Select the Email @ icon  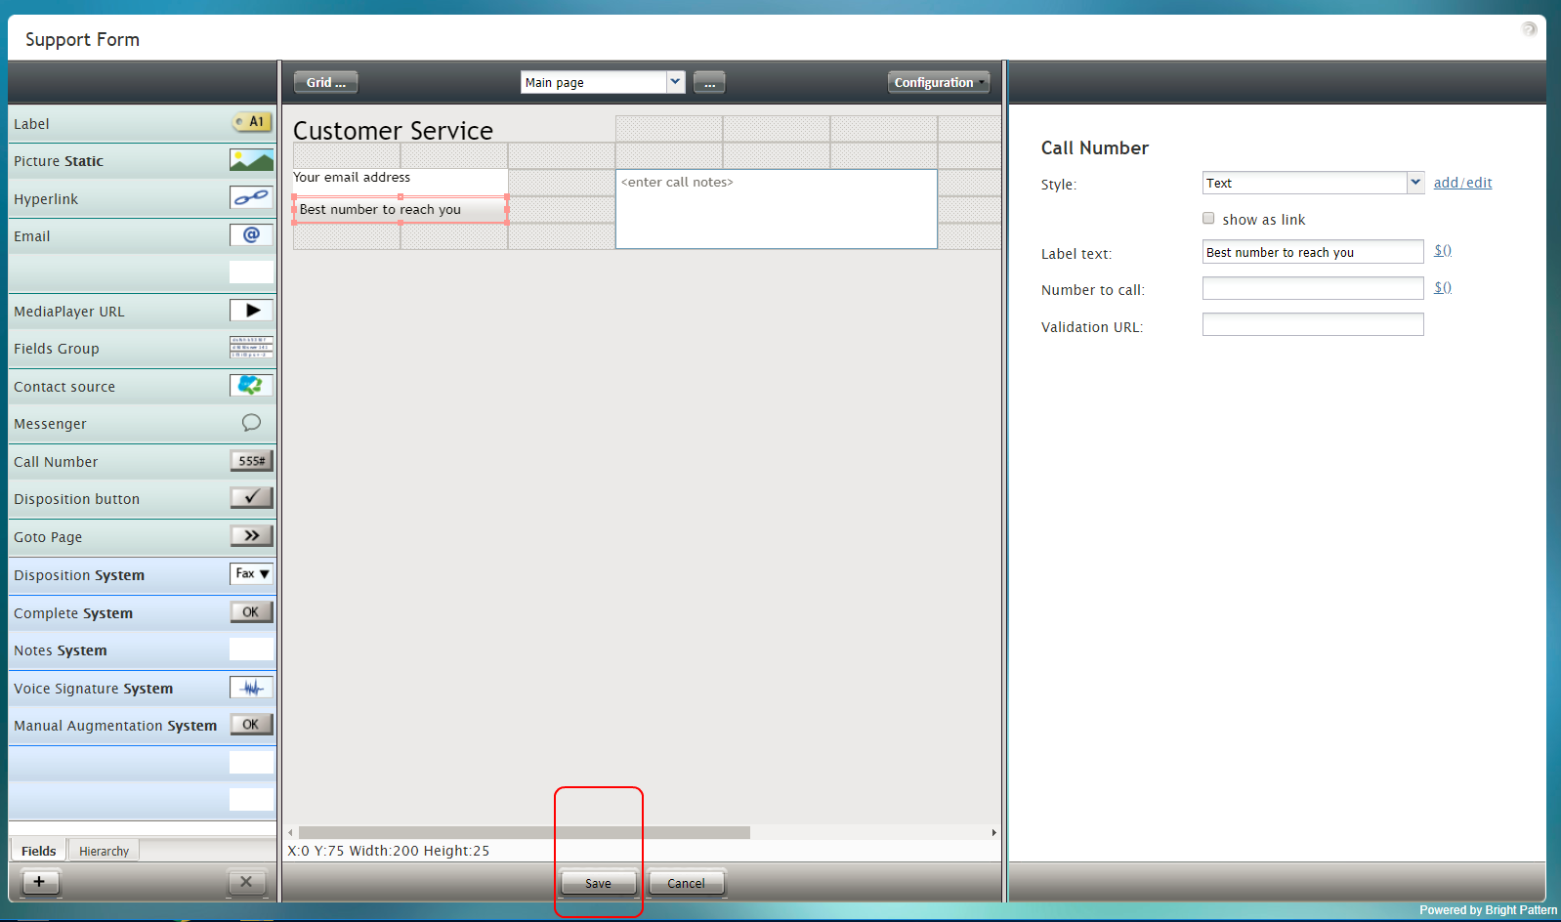point(251,234)
